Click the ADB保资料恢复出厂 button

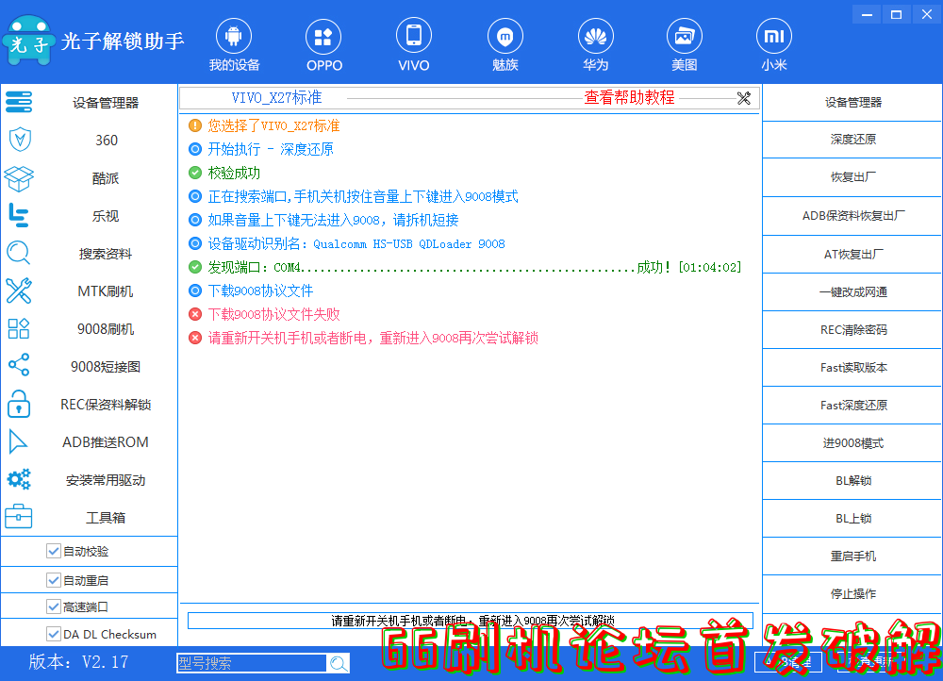(x=852, y=215)
